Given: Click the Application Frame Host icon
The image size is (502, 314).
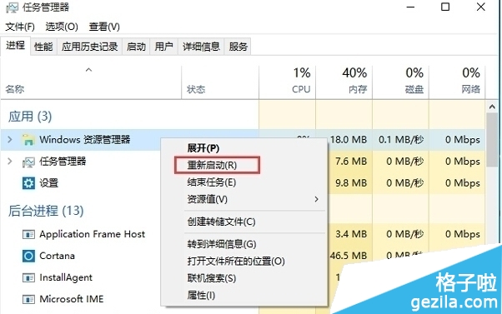Looking at the screenshot, I should click(28, 234).
